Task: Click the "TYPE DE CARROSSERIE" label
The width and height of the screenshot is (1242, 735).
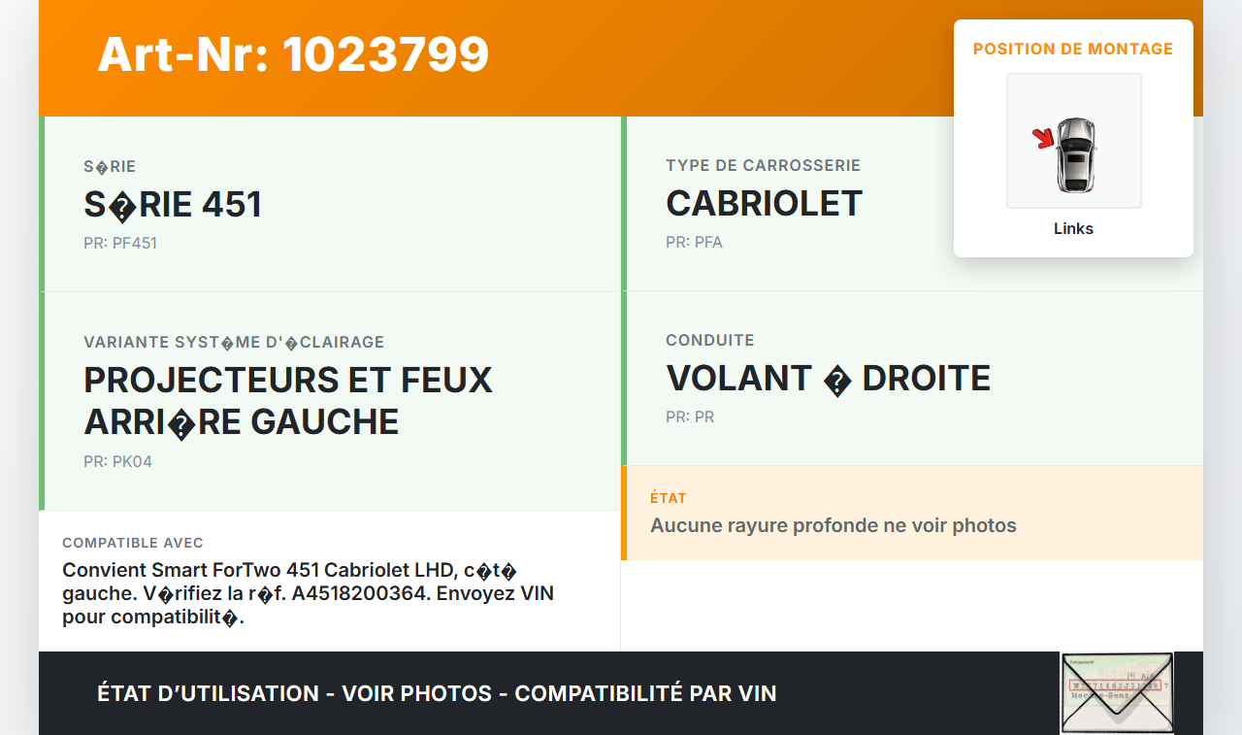Action: coord(764,166)
